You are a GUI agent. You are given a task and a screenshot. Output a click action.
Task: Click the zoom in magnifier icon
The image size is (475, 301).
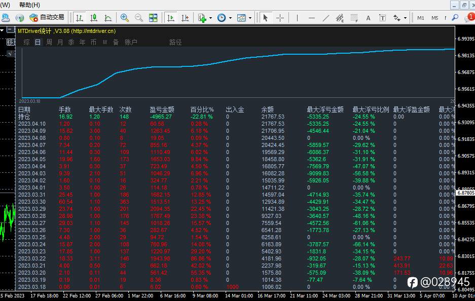click(x=125, y=18)
